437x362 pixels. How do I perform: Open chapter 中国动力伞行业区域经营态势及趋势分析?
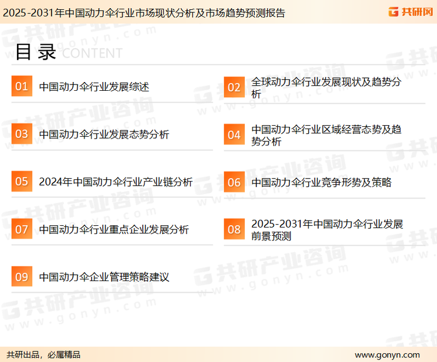click(326, 135)
